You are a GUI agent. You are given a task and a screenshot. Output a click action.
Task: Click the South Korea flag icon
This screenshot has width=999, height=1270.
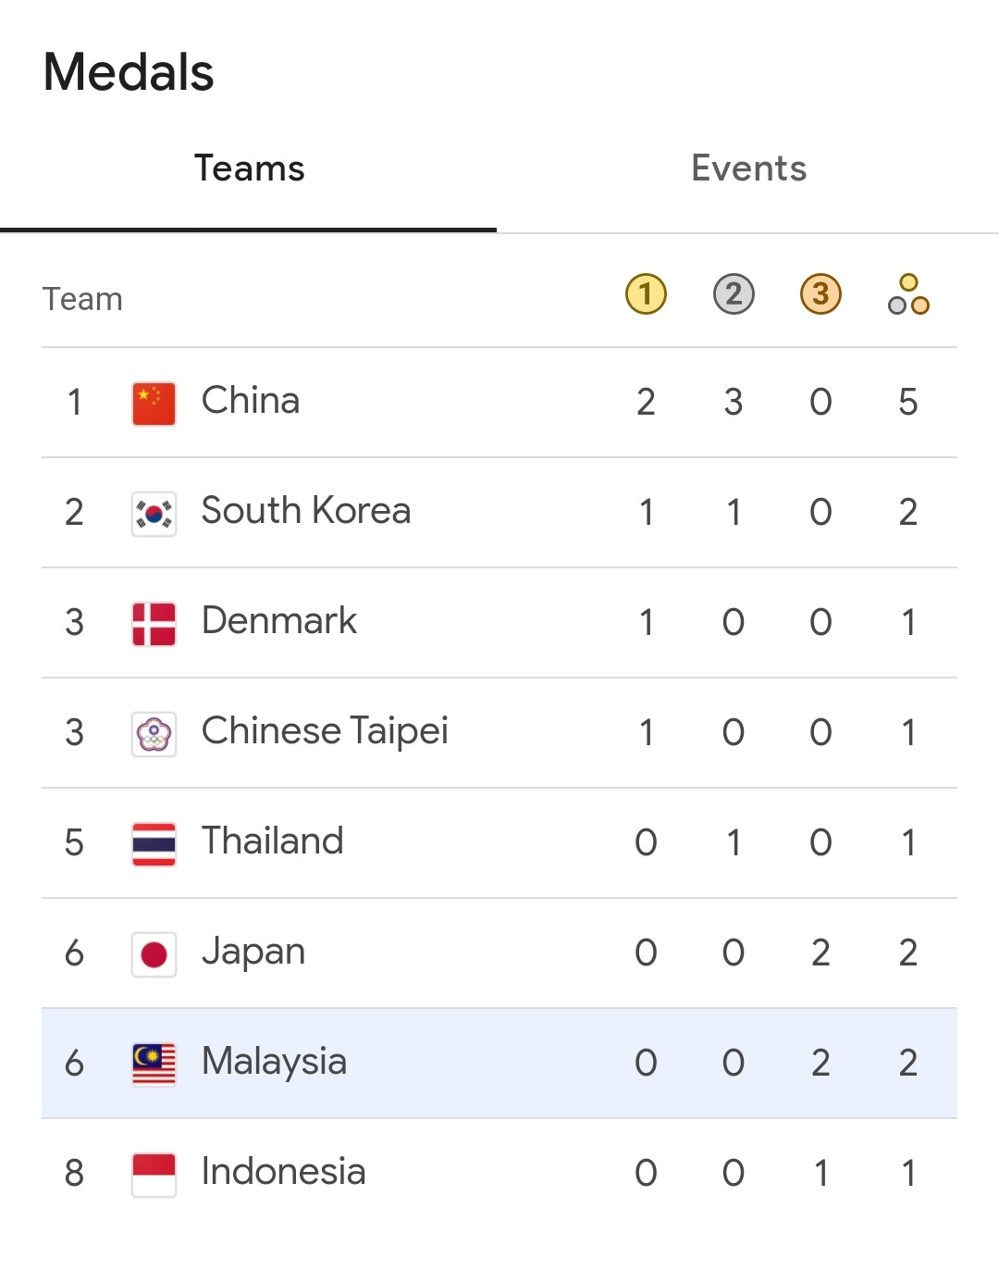pos(154,513)
